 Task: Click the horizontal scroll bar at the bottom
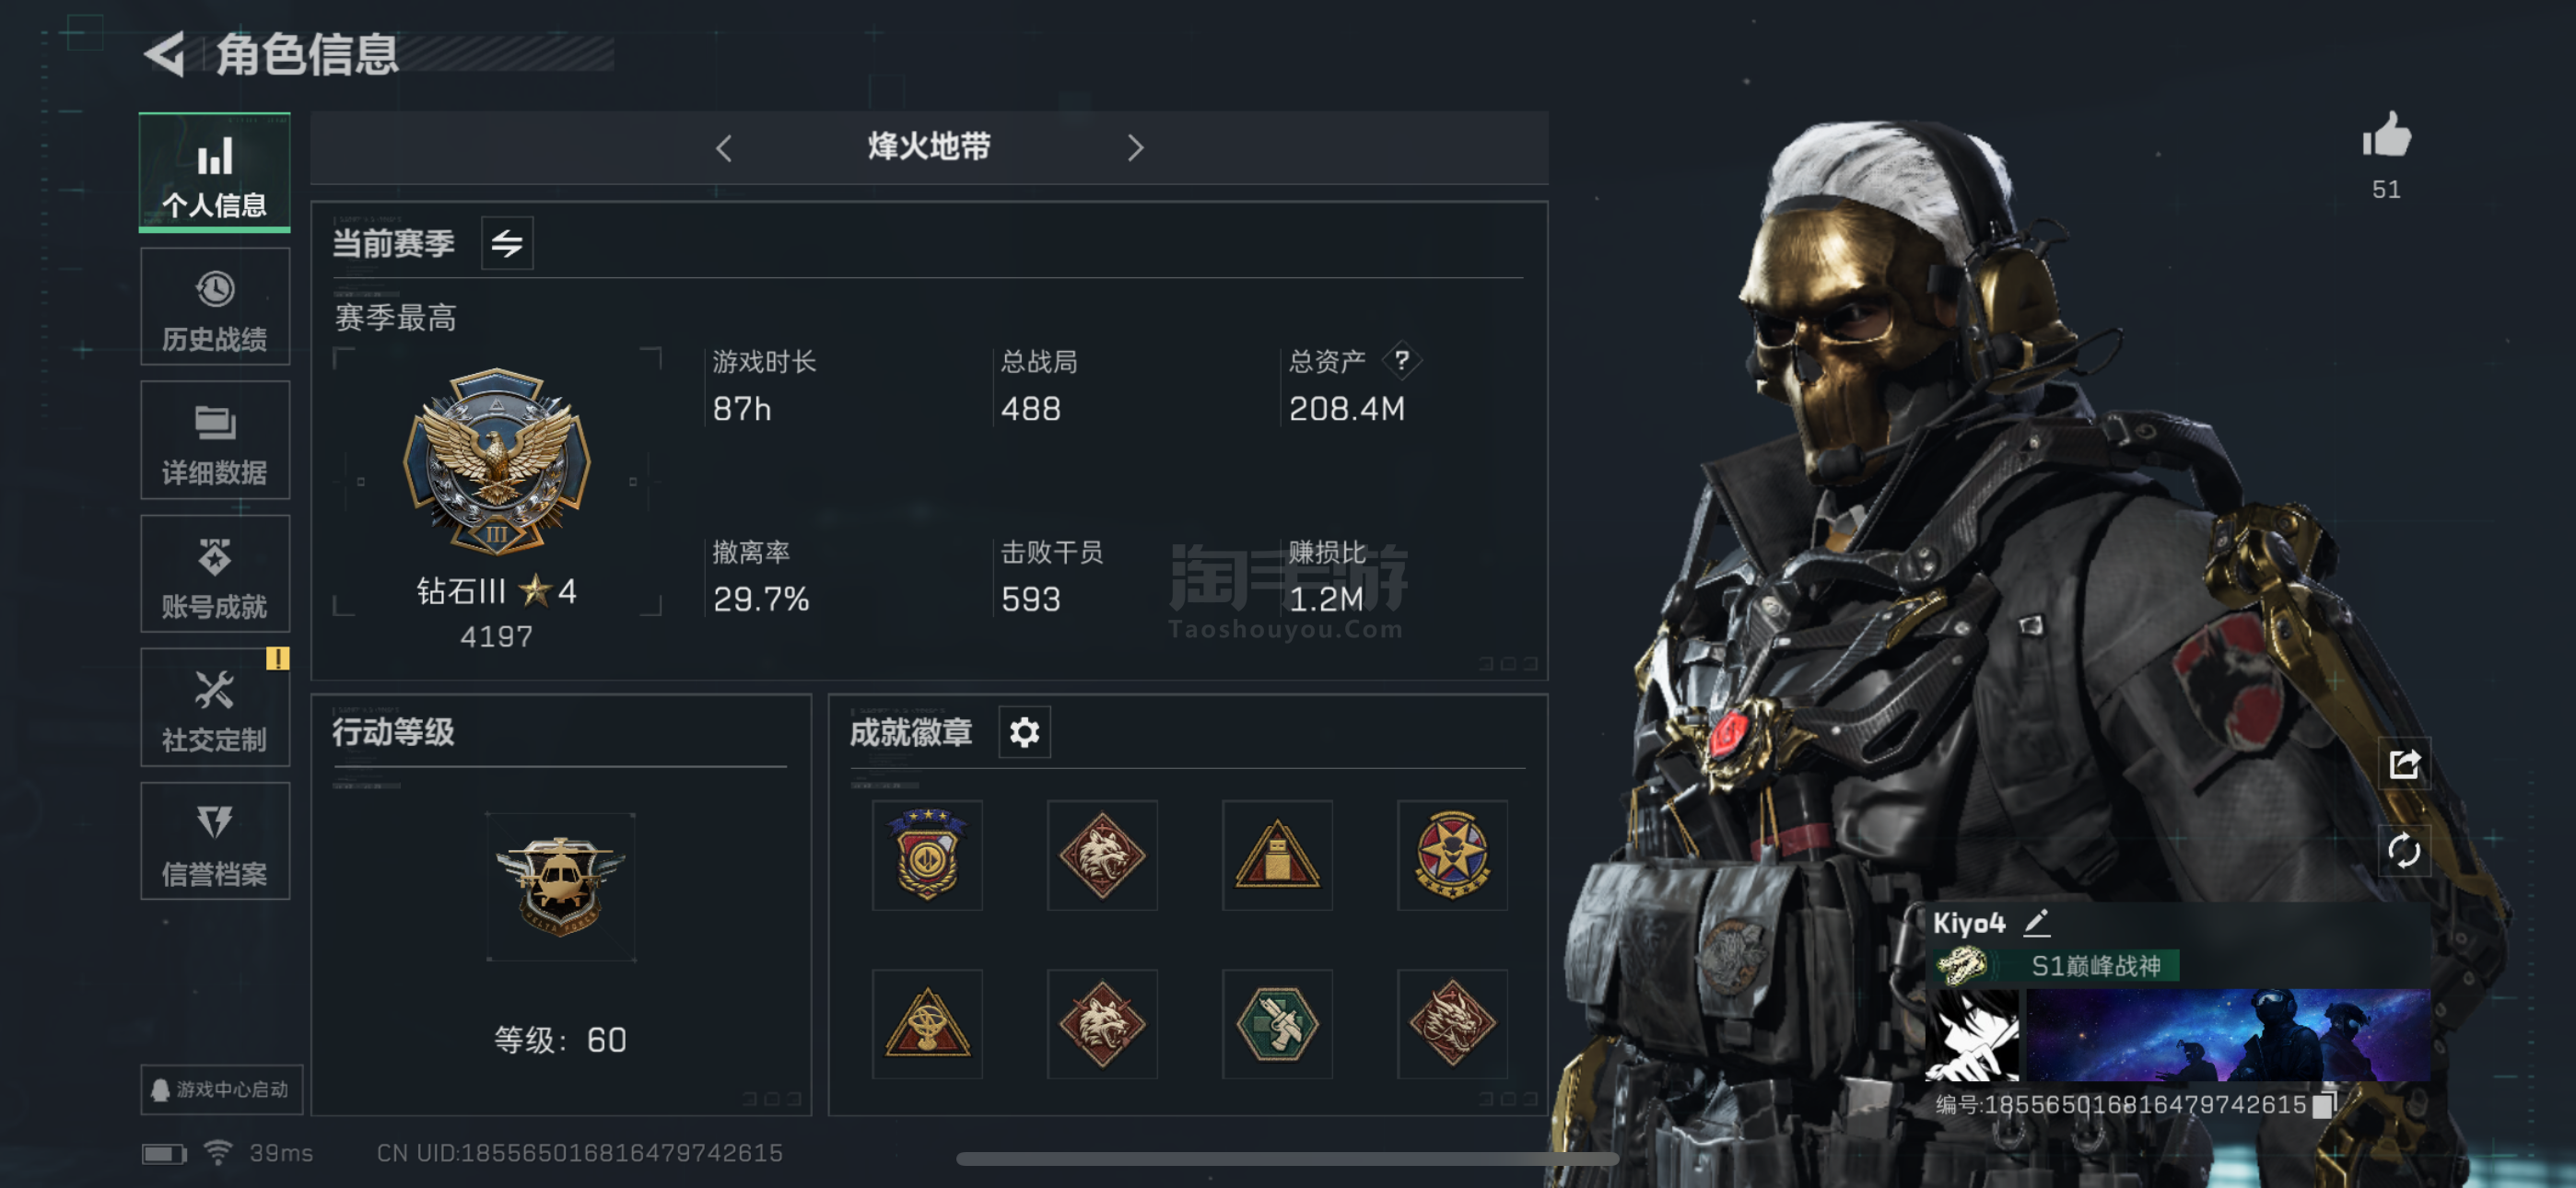pos(1286,1159)
